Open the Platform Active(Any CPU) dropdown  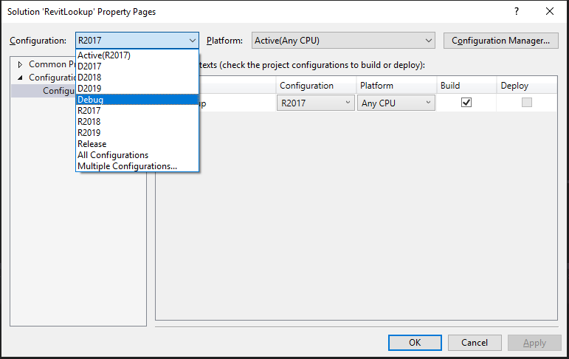coord(343,41)
